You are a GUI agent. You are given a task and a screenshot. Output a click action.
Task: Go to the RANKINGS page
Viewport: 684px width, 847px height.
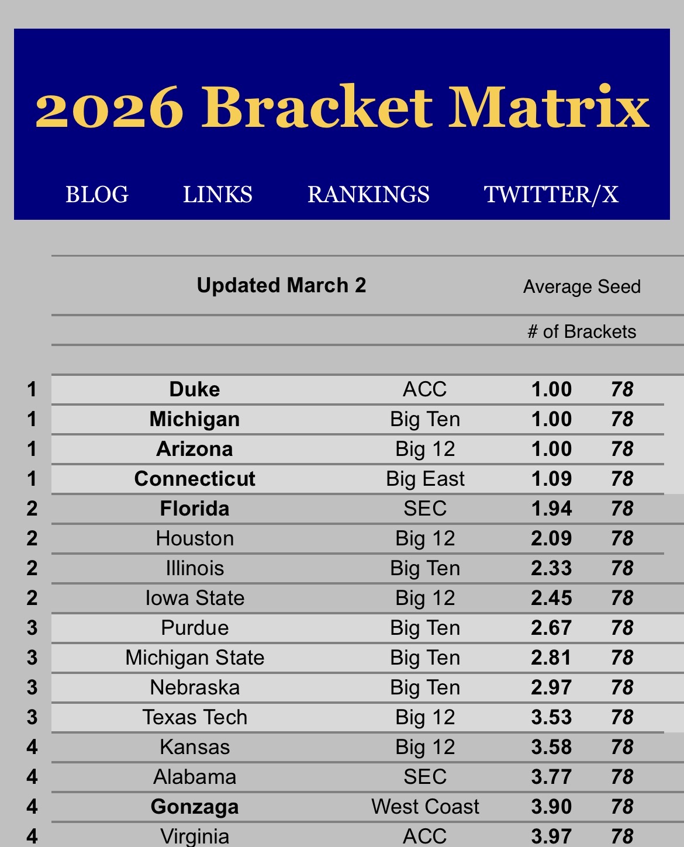368,195
